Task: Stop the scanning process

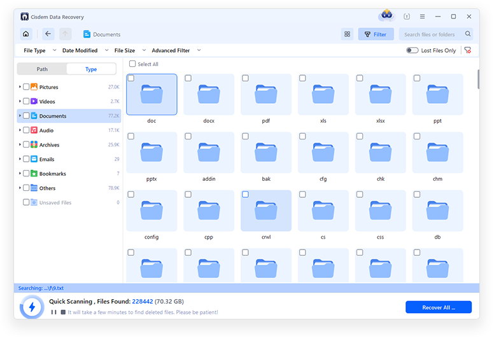Action: (x=63, y=312)
